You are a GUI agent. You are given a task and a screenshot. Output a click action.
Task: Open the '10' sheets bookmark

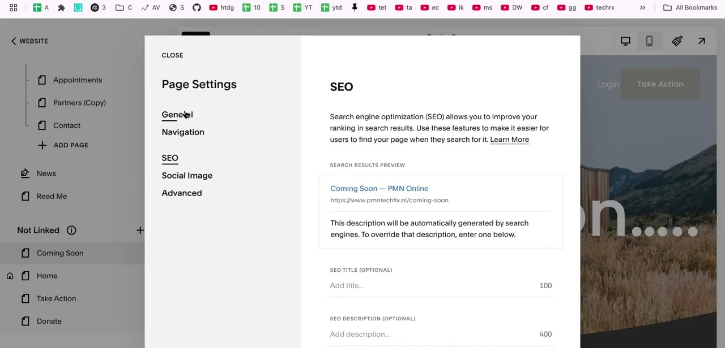click(x=251, y=7)
